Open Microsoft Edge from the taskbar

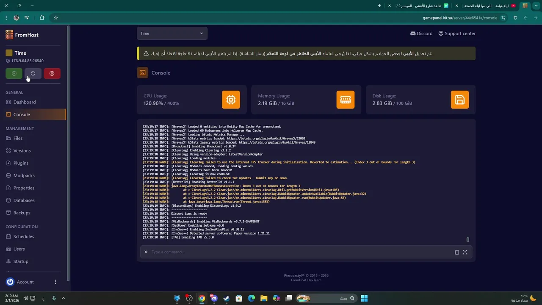252,298
